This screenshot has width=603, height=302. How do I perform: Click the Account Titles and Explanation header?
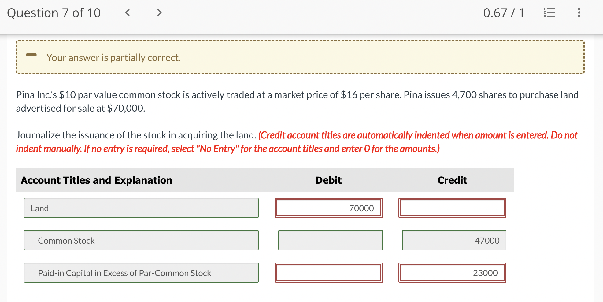(96, 180)
